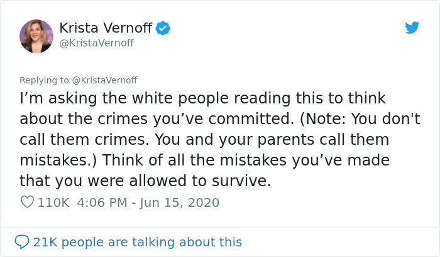Click the @KristaVernoff handle below the name
The height and width of the screenshot is (257, 440).
pyautogui.click(x=96, y=43)
